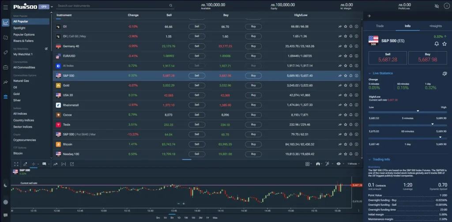Open chart layout grid dropdown

(309, 164)
